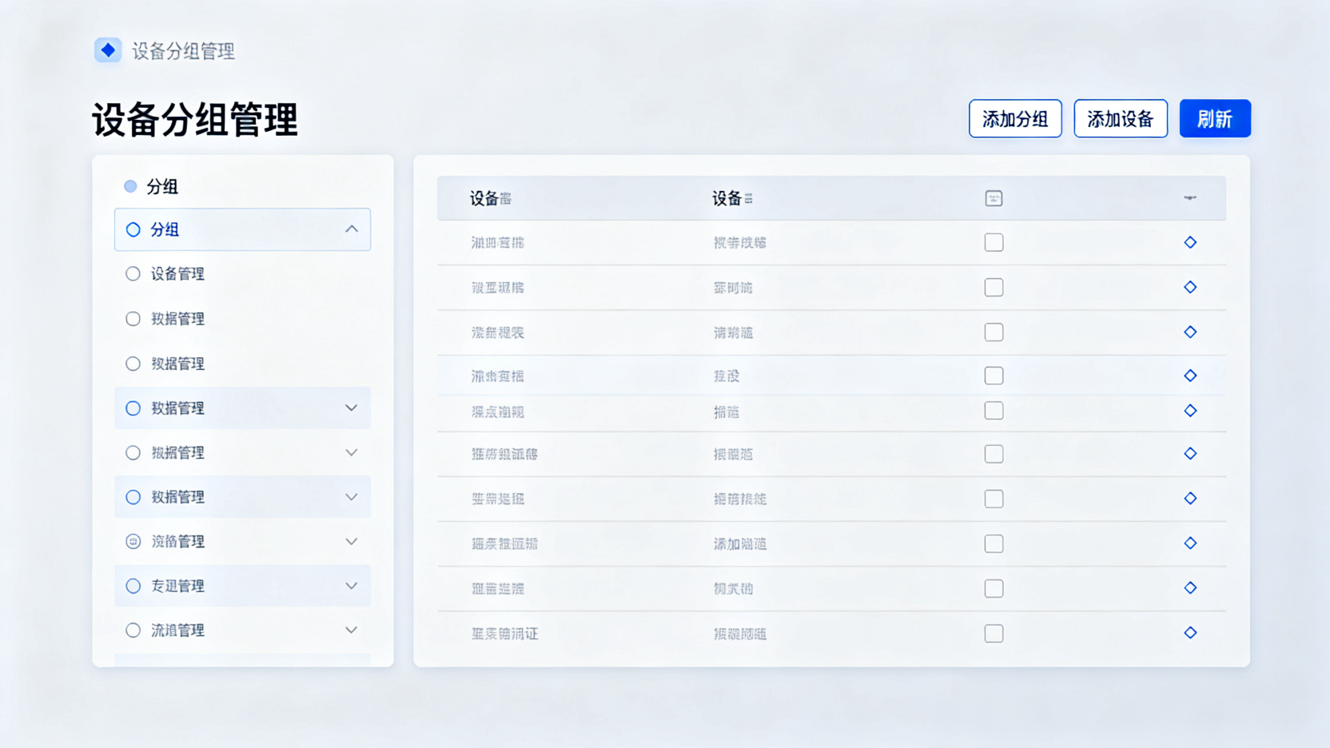Click the selected 分组 item with blue border
This screenshot has width=1330, height=748.
242,229
